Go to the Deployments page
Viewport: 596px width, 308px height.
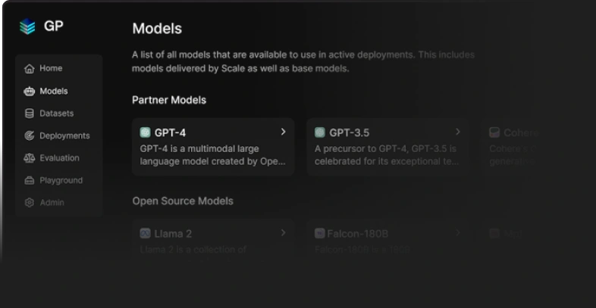coord(64,136)
